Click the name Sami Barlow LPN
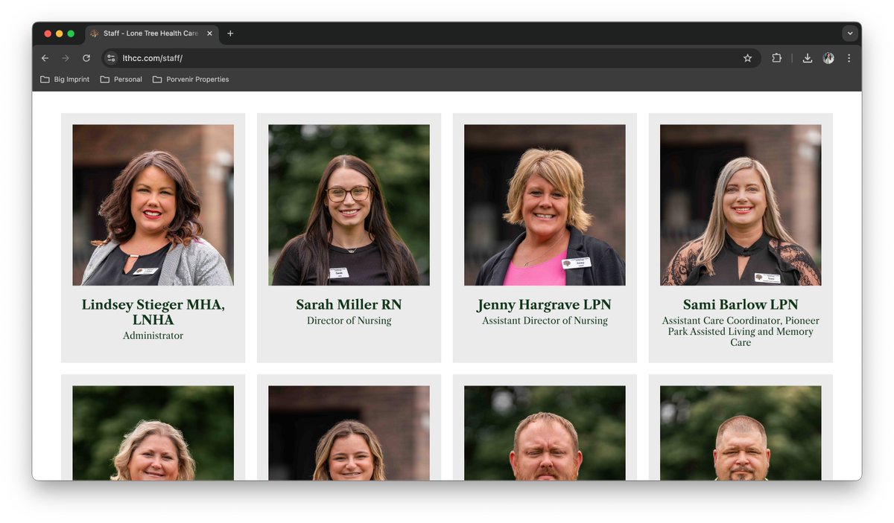894x523 pixels. (x=741, y=304)
